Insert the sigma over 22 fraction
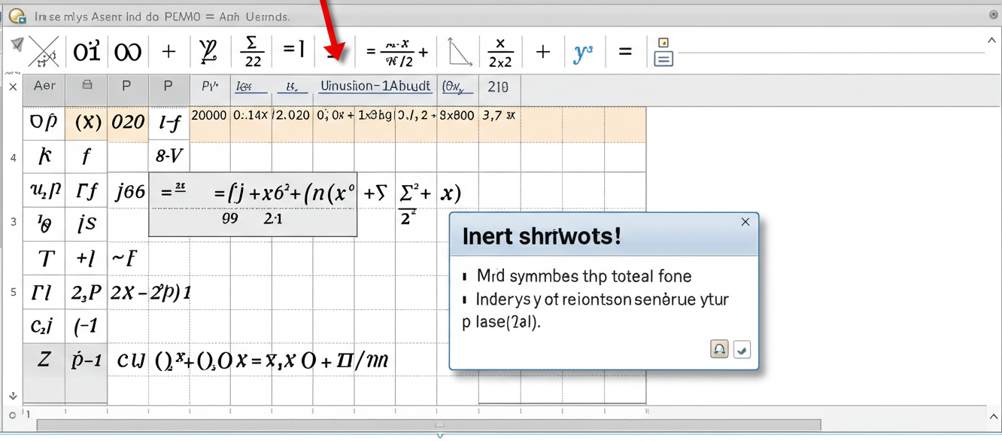 (253, 51)
